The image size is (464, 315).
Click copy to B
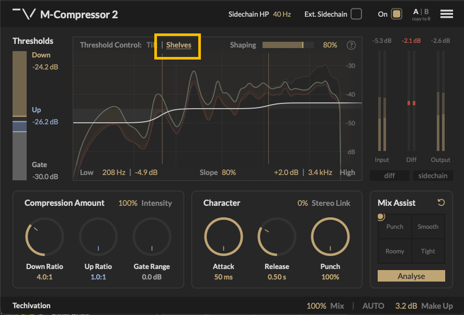click(421, 19)
